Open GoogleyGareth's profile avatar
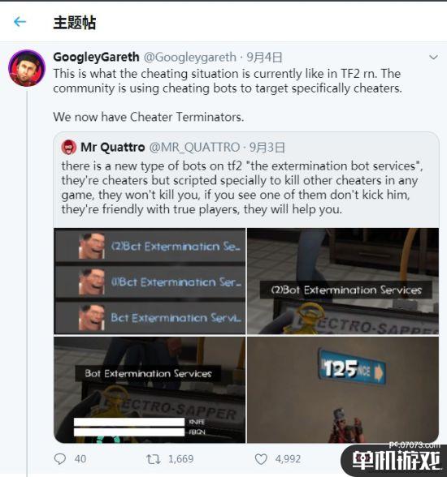This screenshot has width=447, height=477. pyautogui.click(x=27, y=68)
